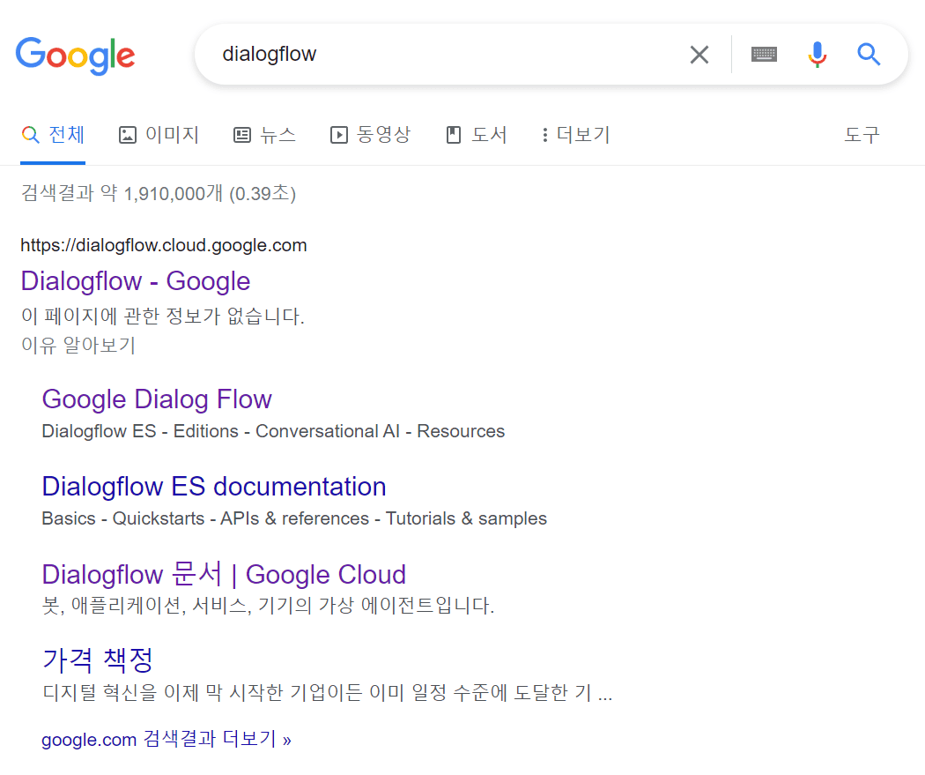Screen dimensions: 925x775
Task: Expand the 더보기 menu
Action: pos(575,135)
